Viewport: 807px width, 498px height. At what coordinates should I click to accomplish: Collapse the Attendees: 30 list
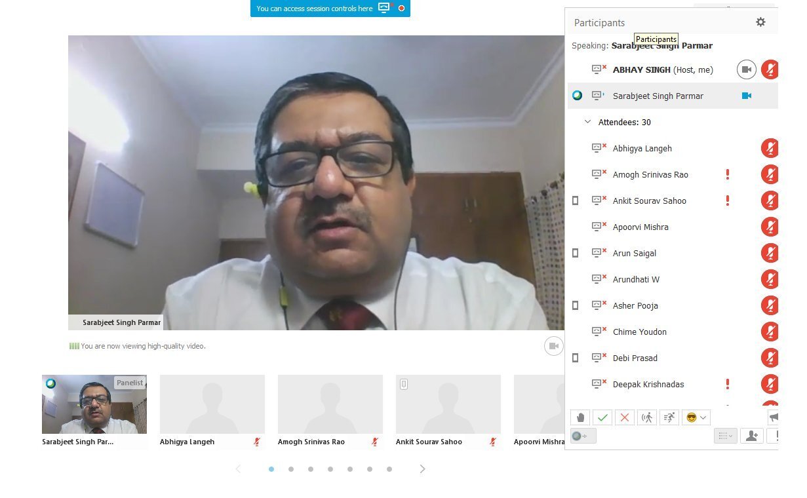(x=587, y=122)
